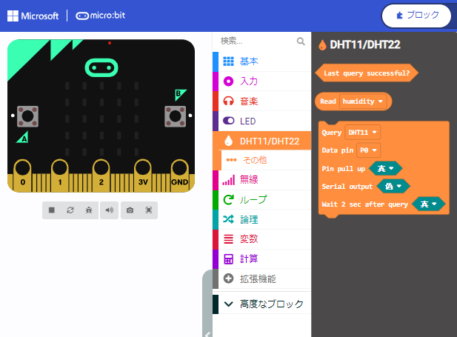Open the humidity dropdown in Read block

click(x=363, y=101)
